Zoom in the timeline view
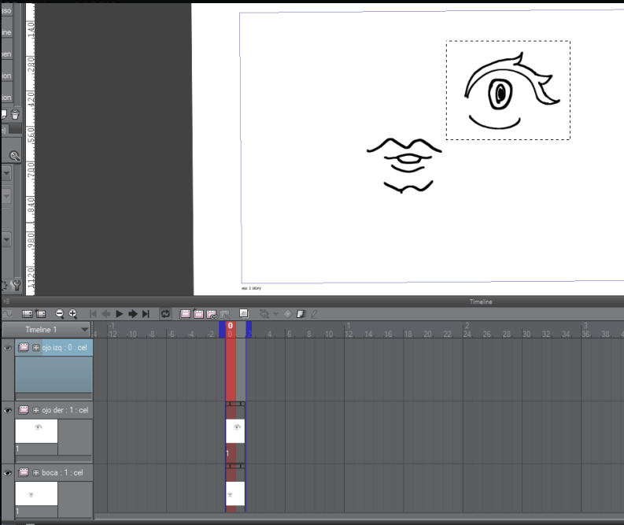 pyautogui.click(x=73, y=314)
